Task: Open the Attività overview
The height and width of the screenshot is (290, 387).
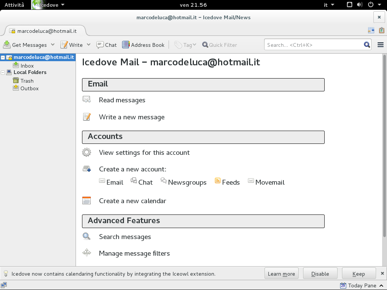Action: pos(14,5)
